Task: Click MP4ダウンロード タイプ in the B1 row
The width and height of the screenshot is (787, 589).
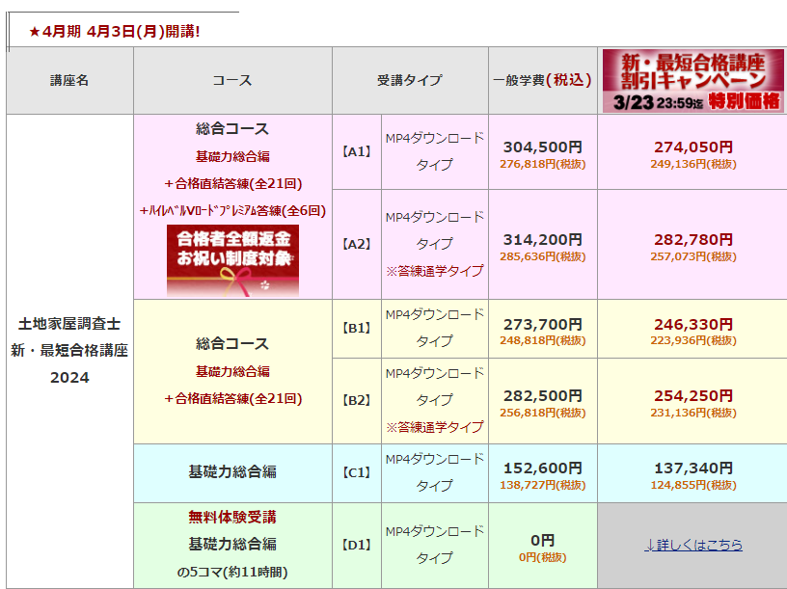Action: click(435, 328)
